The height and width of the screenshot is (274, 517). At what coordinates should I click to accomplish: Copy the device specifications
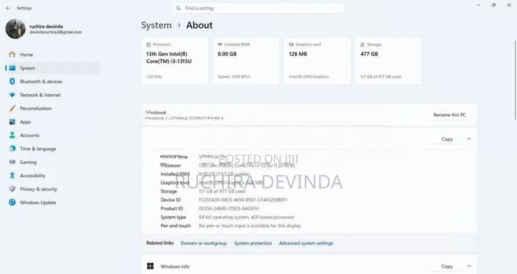point(447,139)
